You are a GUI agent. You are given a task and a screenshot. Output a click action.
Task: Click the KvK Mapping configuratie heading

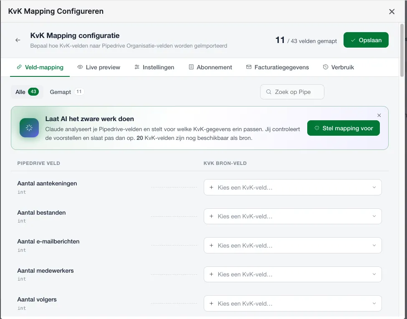75,35
